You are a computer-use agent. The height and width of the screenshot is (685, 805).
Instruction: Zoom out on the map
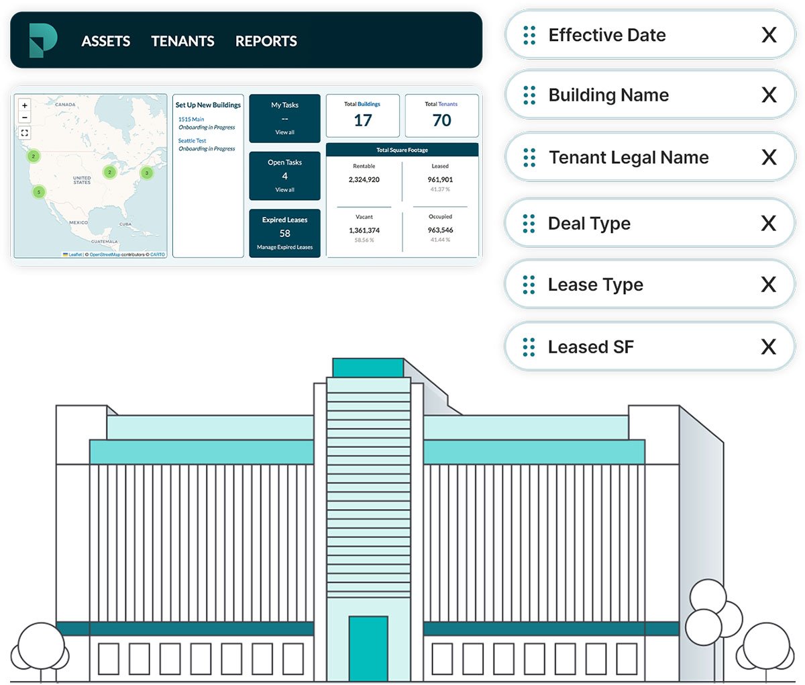tap(25, 117)
